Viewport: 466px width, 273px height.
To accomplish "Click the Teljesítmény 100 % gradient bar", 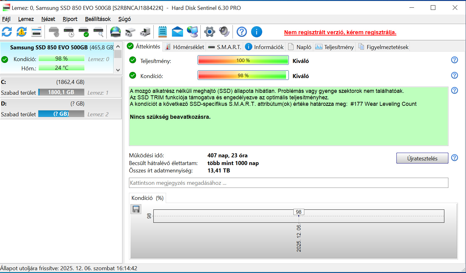I will (243, 60).
